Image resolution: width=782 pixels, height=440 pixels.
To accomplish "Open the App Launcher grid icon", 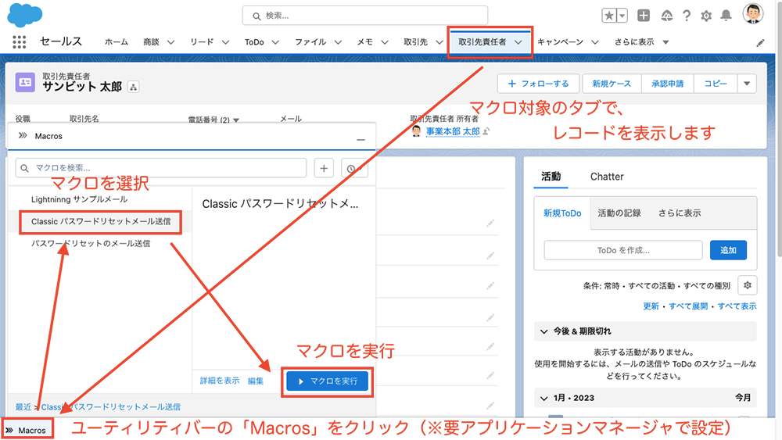I will click(x=19, y=42).
